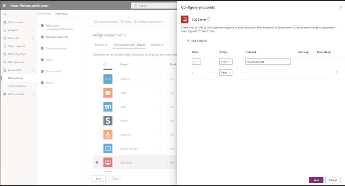This screenshot has height=186, width=345.
Task: Save the endpoint configuration
Action: point(316,180)
